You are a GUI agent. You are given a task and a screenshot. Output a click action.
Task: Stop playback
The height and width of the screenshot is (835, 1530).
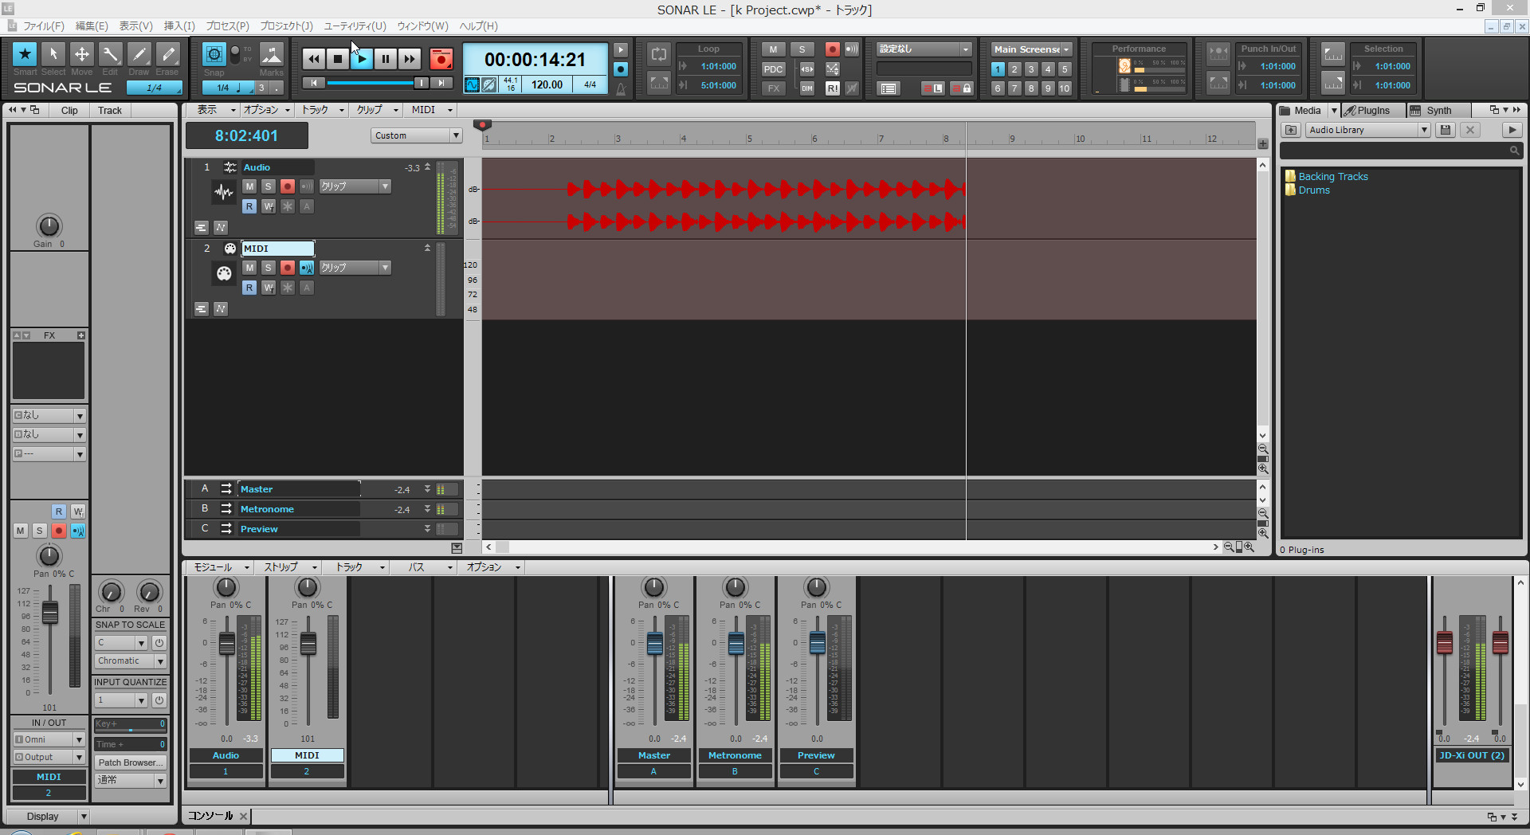pyautogui.click(x=338, y=59)
